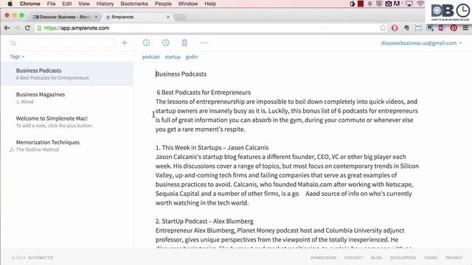Open the Chrome app menu
472x265 pixels.
click(x=29, y=4)
